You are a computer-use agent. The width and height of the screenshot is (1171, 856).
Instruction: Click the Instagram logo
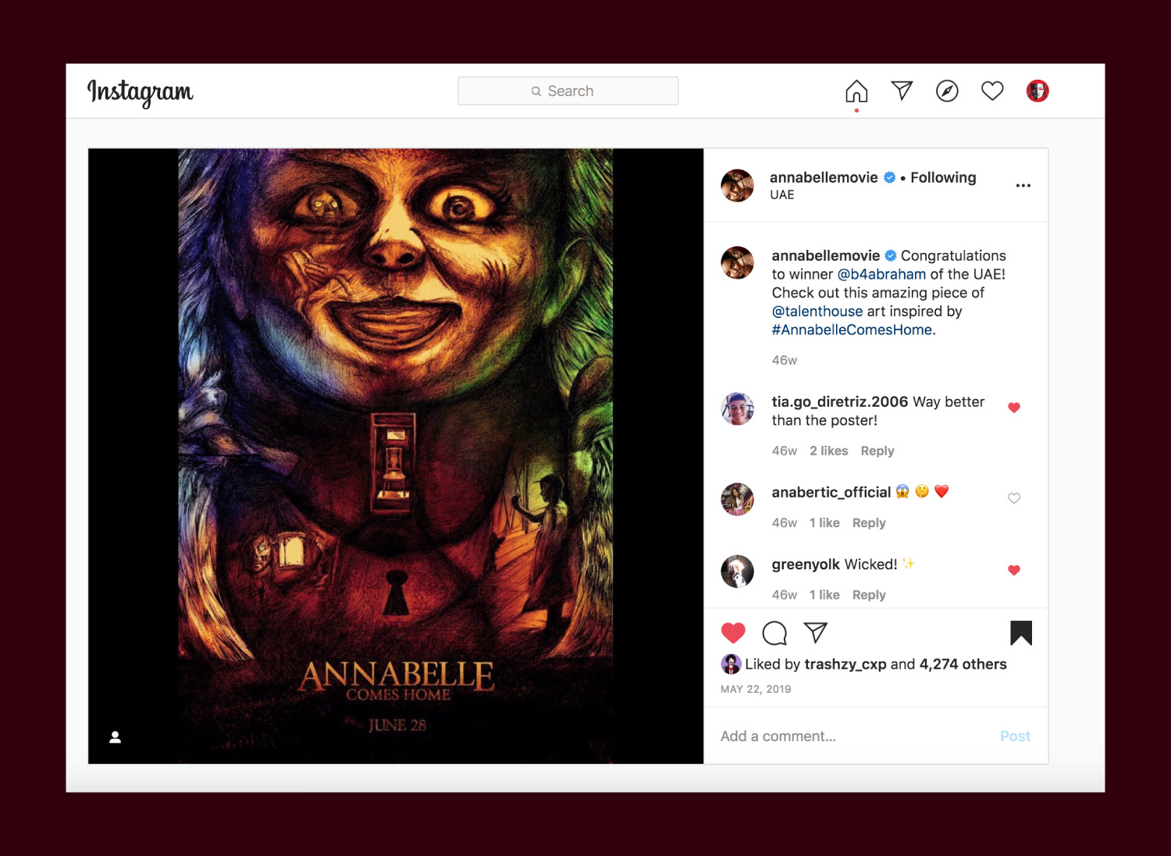coord(141,92)
